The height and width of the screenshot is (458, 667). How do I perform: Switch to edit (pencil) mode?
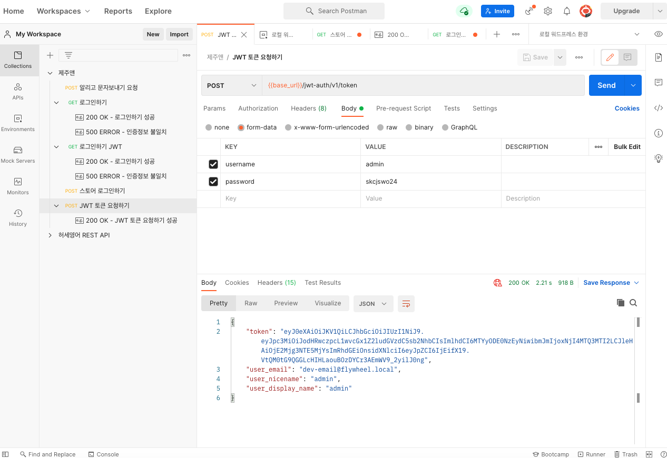pyautogui.click(x=610, y=57)
